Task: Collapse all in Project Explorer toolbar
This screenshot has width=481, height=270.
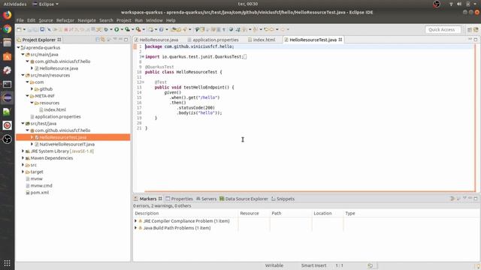Action: pyautogui.click(x=98, y=40)
